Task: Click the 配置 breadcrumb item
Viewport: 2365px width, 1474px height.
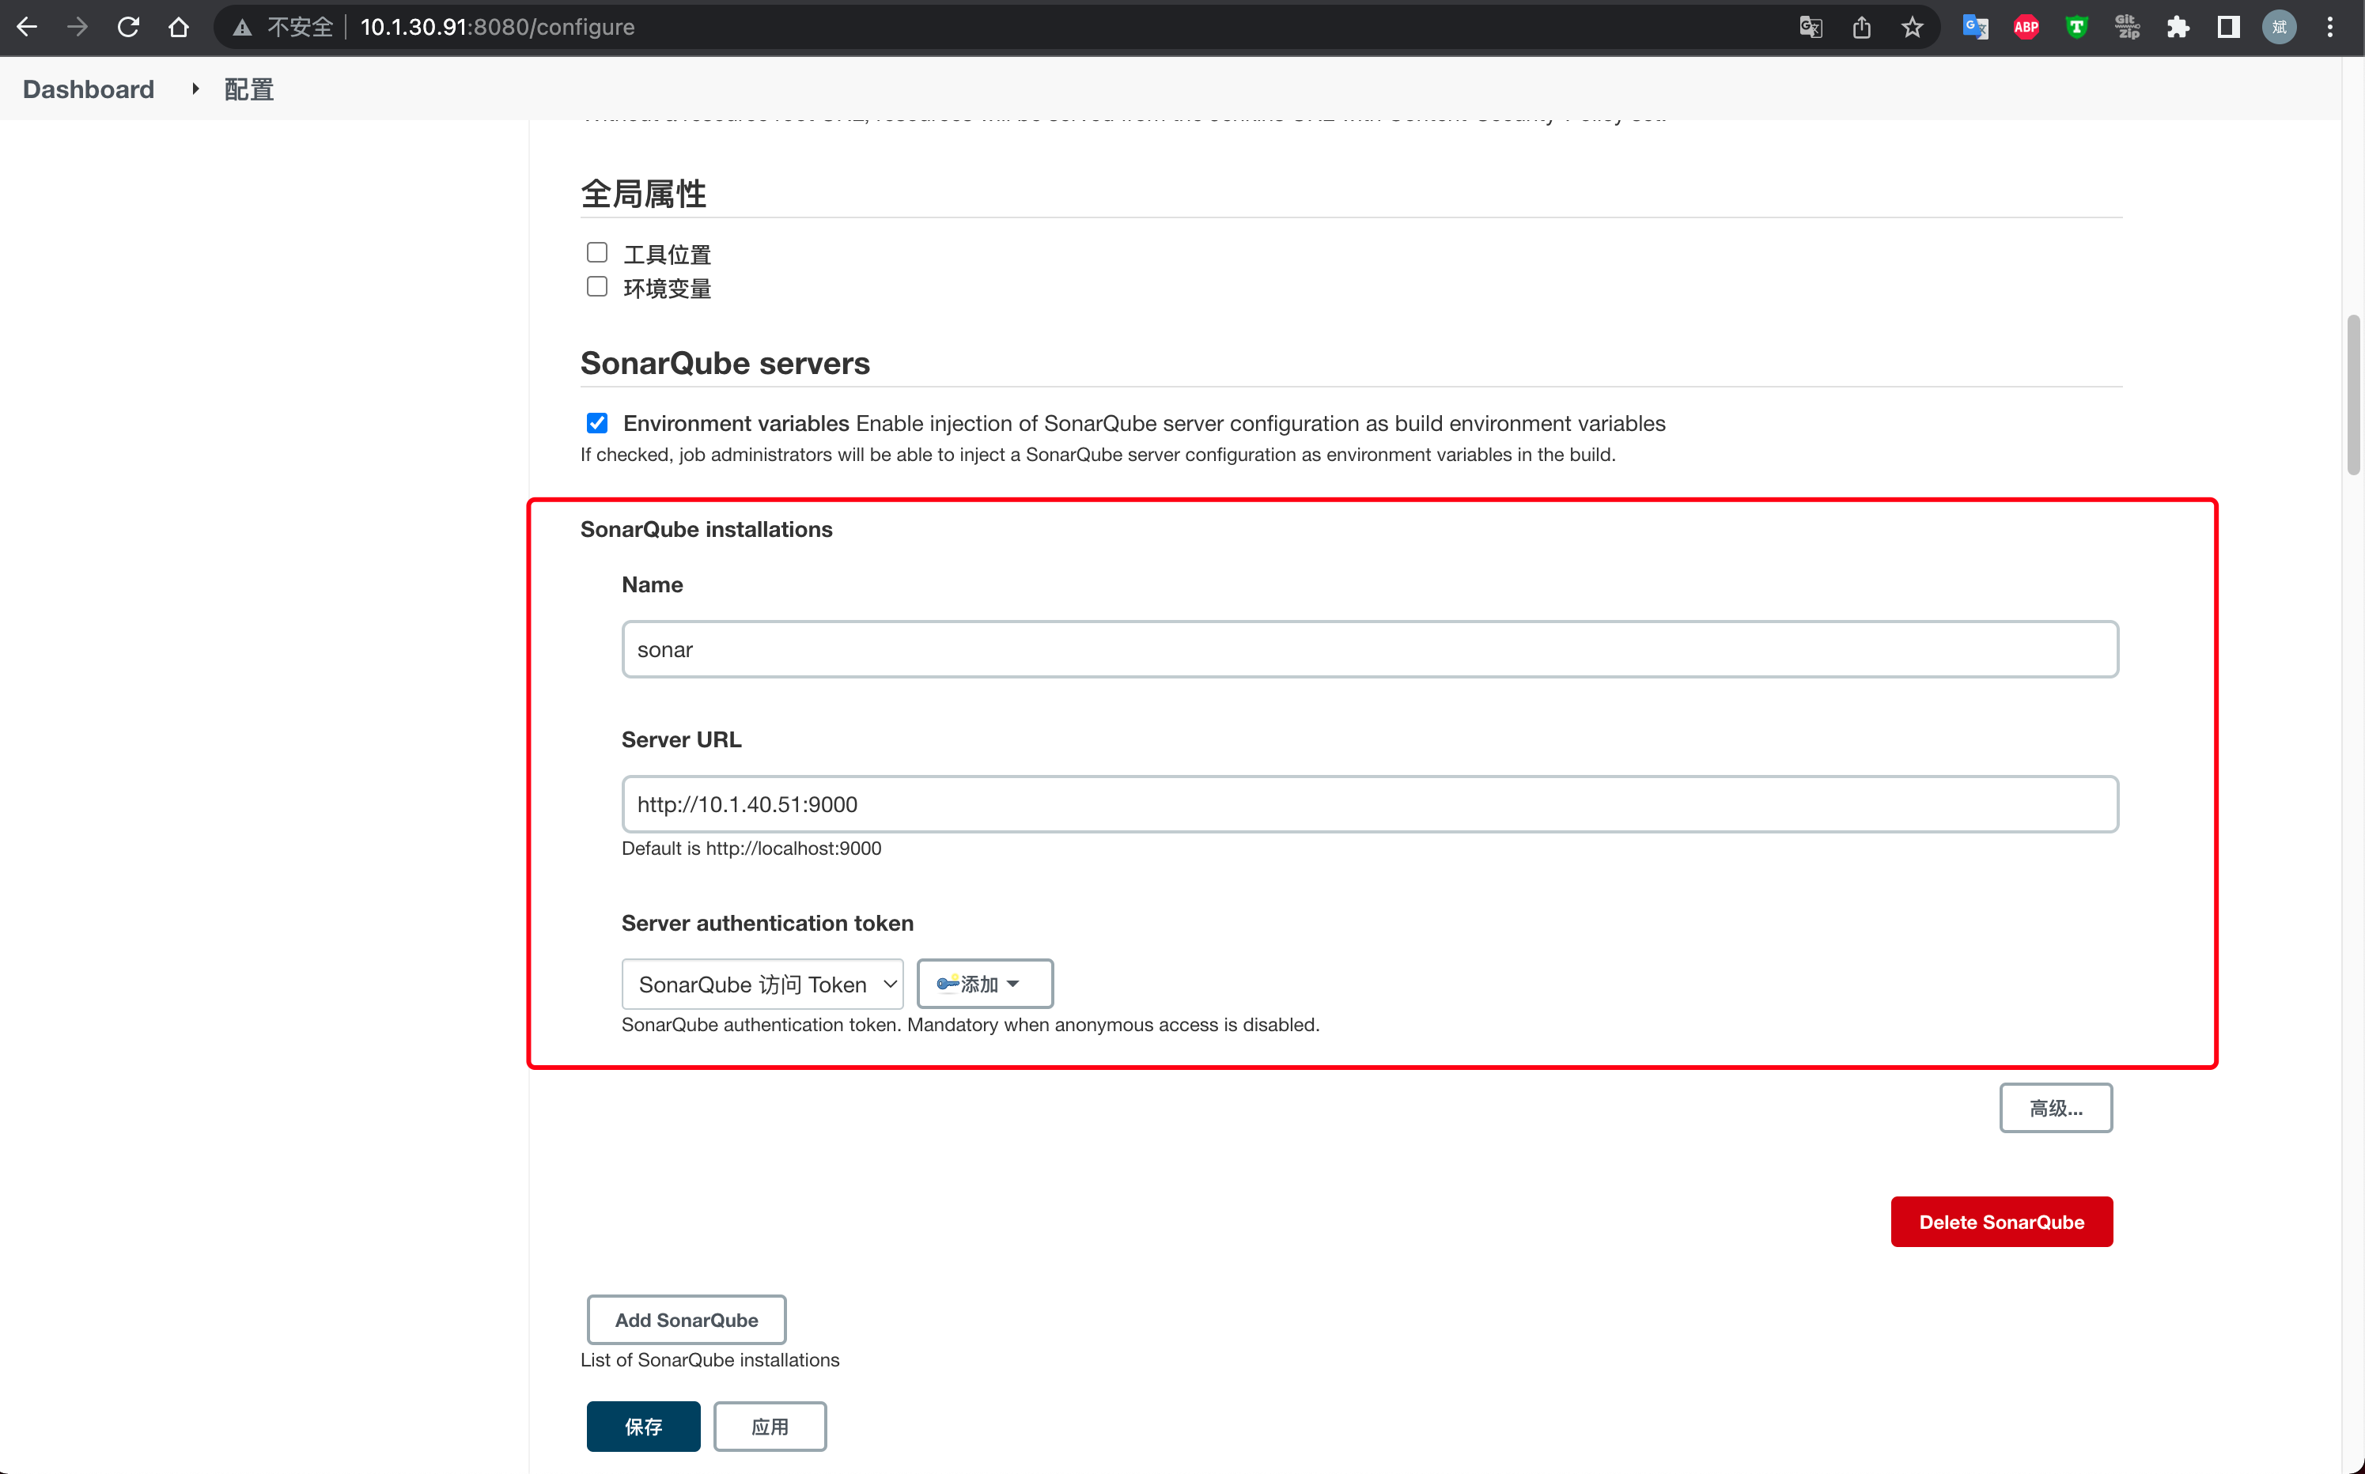Action: pos(248,89)
